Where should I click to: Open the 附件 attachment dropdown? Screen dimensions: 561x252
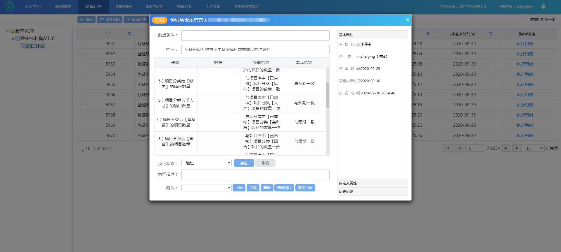coord(206,188)
